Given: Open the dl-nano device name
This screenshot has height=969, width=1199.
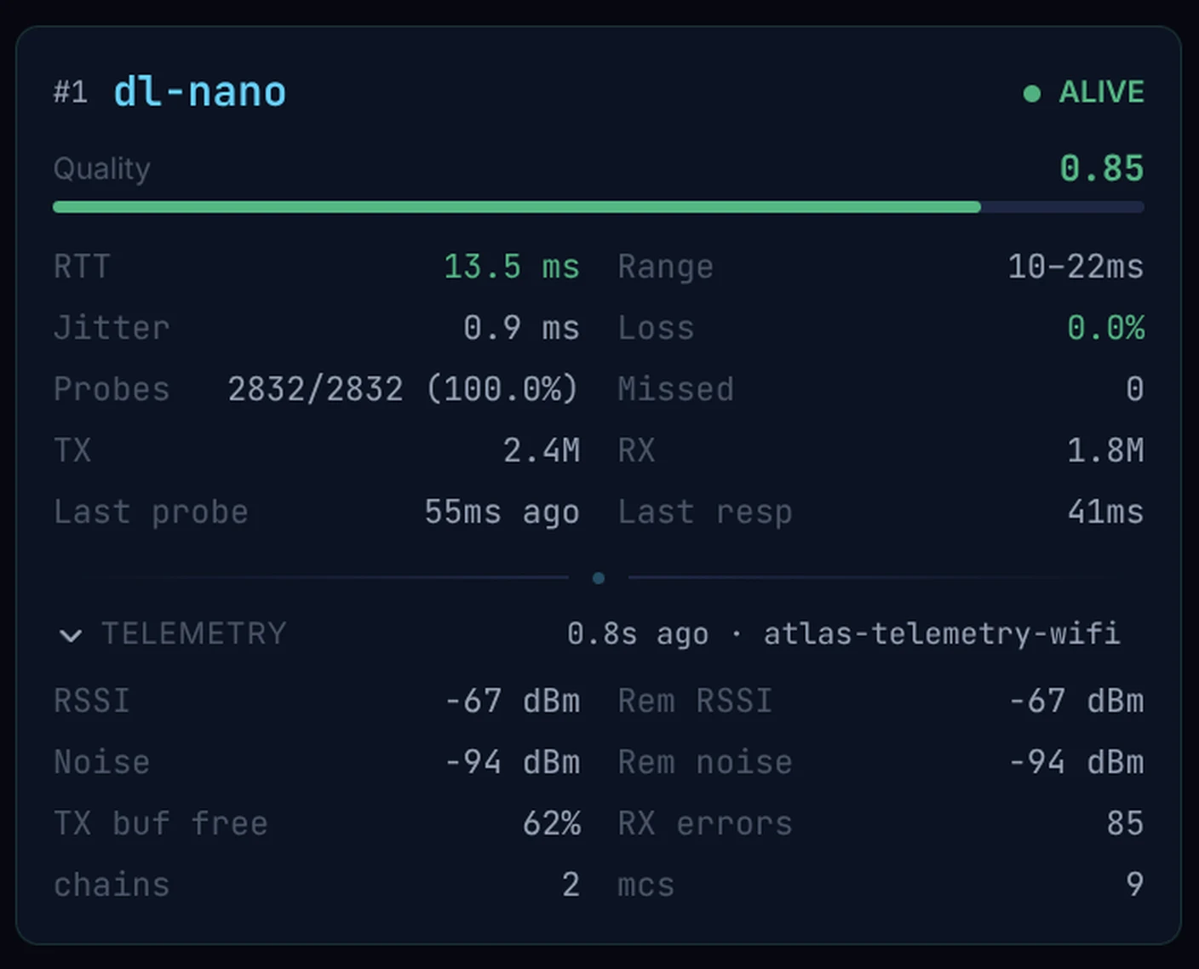Looking at the screenshot, I should coord(199,91).
